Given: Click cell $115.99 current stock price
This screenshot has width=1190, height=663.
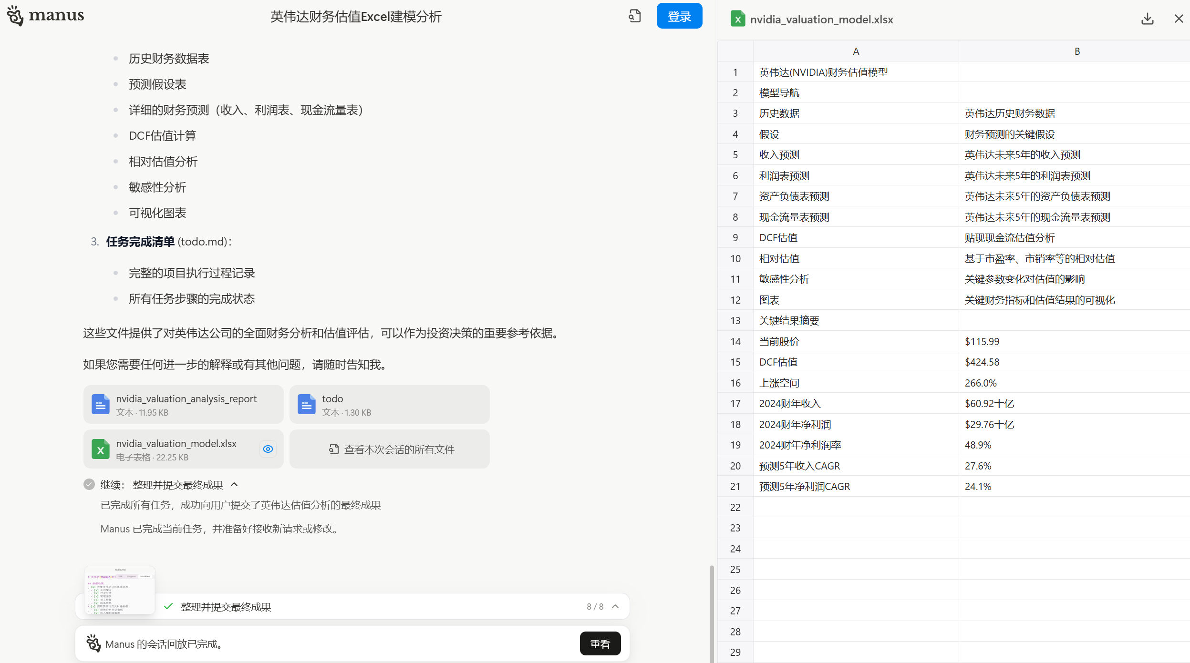Looking at the screenshot, I should (1075, 342).
